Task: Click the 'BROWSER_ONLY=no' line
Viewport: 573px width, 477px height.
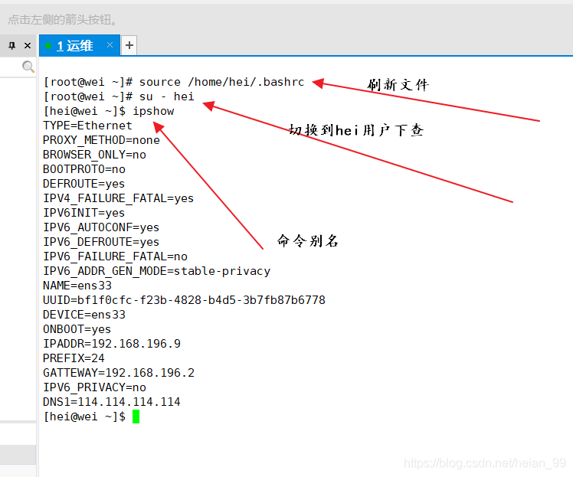Action: (94, 155)
